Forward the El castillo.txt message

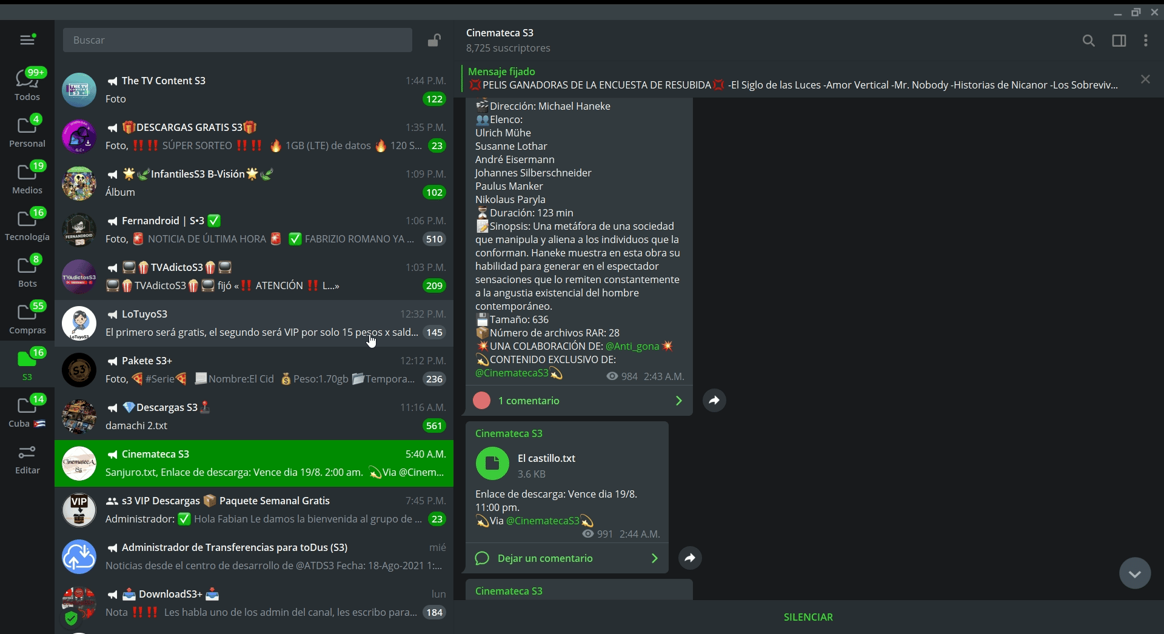(x=690, y=558)
